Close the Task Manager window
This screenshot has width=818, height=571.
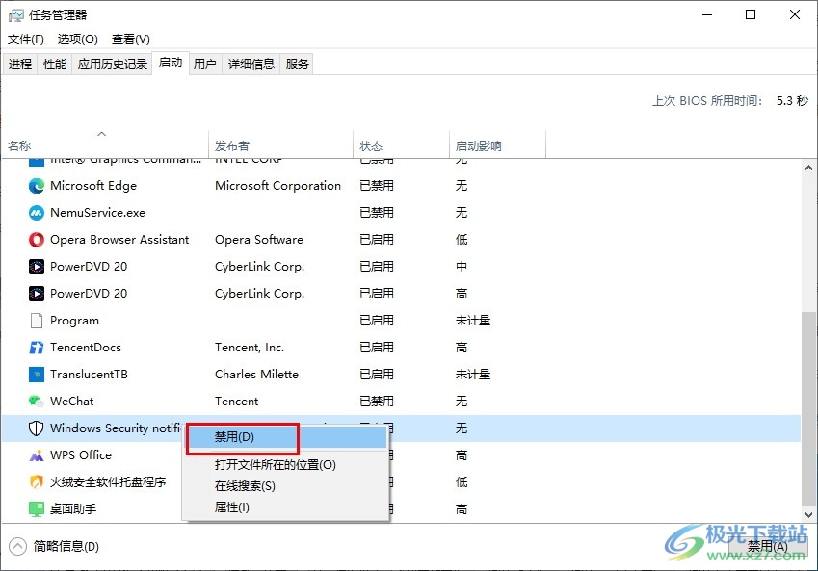click(795, 14)
